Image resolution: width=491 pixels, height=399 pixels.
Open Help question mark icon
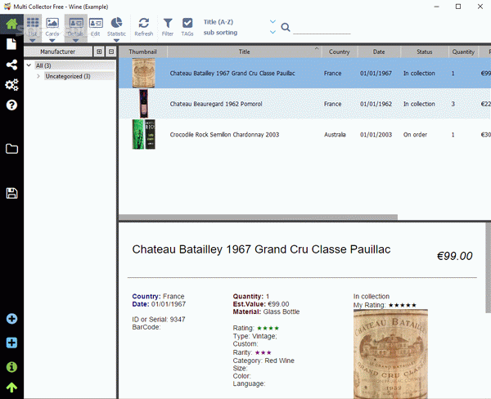click(11, 105)
